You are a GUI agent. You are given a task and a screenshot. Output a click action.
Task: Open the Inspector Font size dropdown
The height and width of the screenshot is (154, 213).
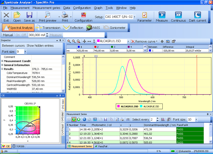coord(25,52)
